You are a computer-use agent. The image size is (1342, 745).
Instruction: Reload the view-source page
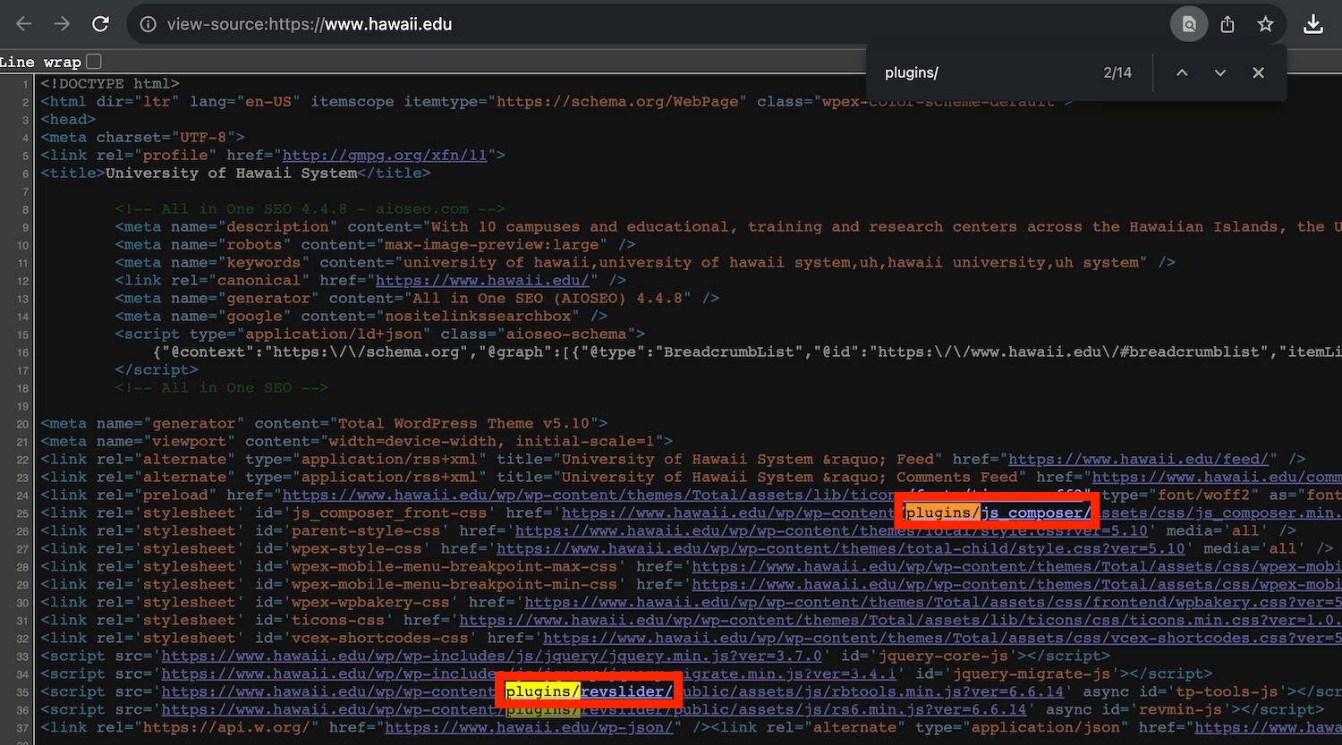101,24
